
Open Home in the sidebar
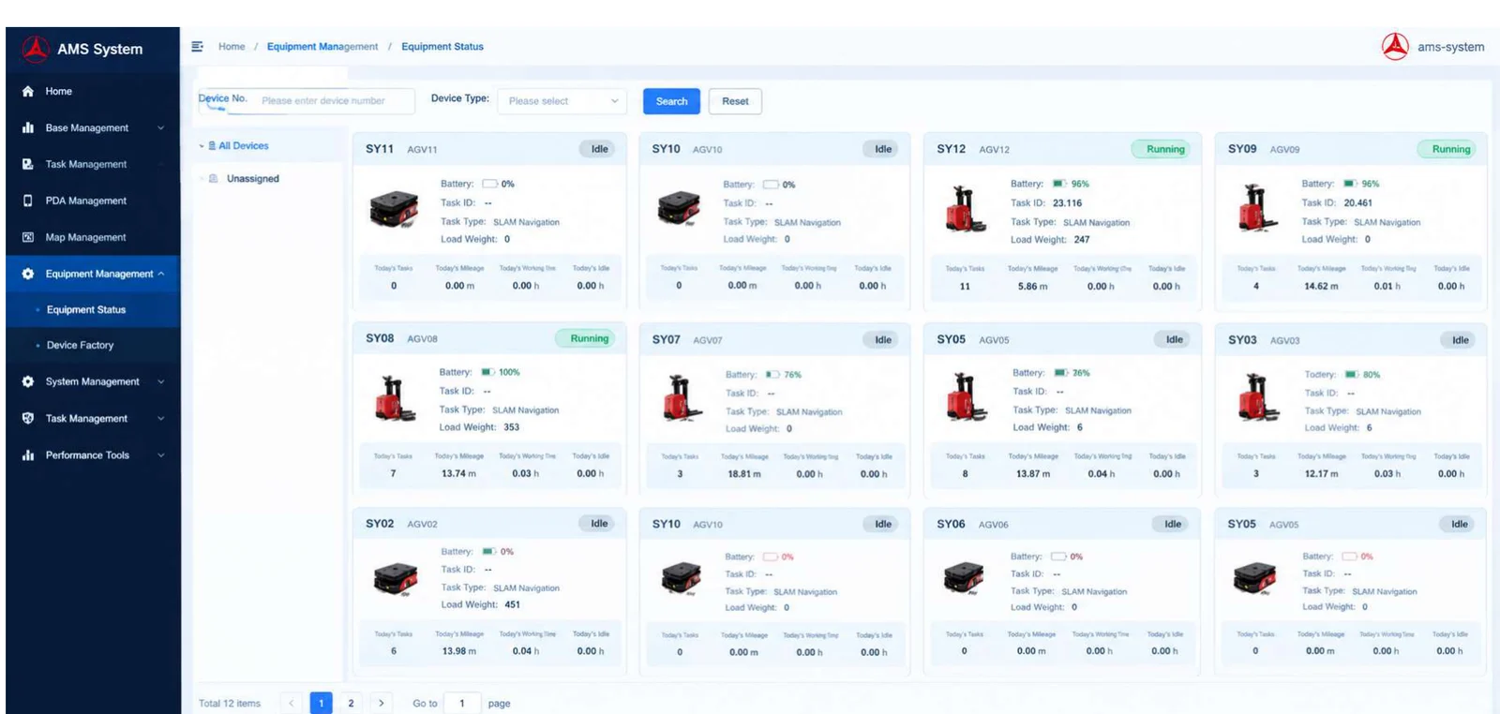click(x=93, y=91)
